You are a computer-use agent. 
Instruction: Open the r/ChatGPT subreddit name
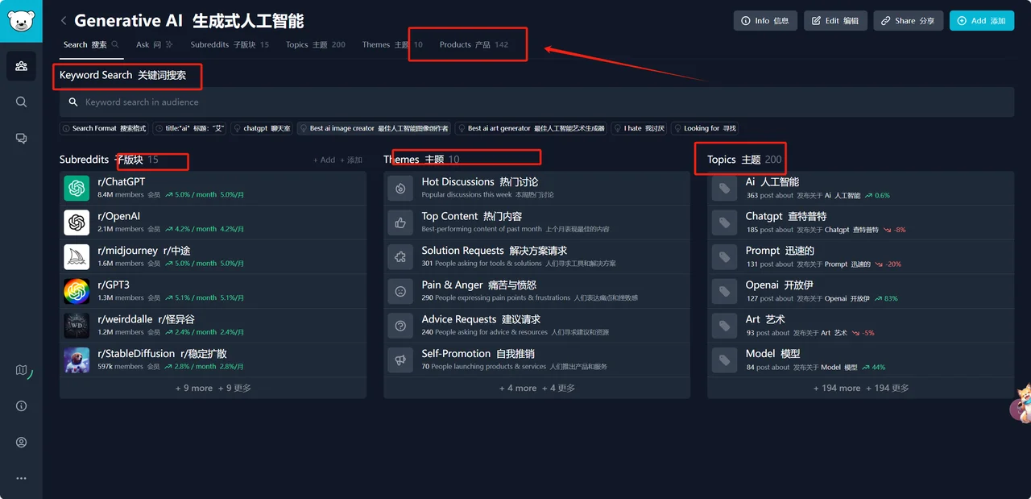pos(122,182)
